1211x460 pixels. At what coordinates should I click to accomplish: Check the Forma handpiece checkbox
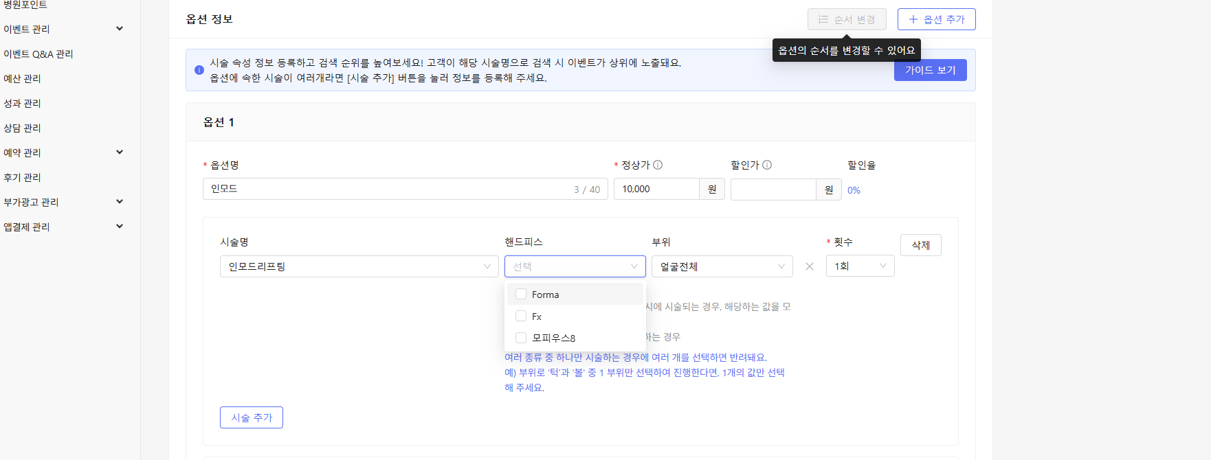pos(521,295)
